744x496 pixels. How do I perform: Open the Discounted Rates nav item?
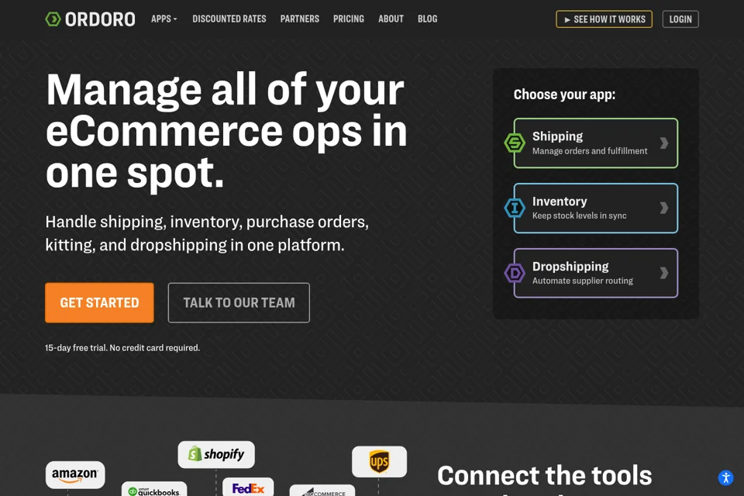[229, 19]
